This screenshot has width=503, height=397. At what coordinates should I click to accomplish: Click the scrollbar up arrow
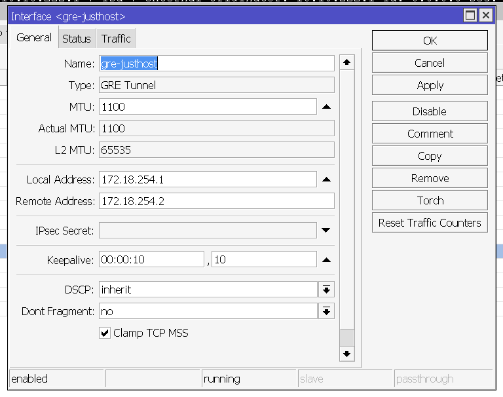[x=346, y=62]
